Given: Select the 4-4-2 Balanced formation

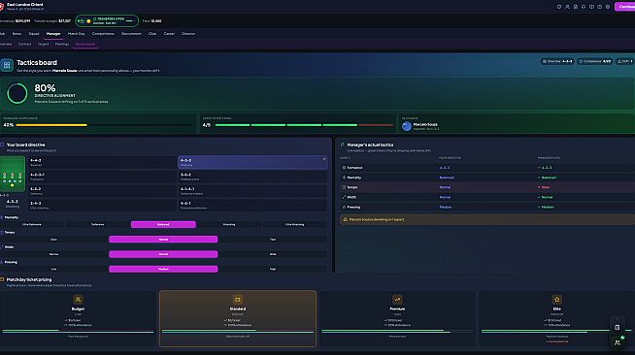Looking at the screenshot, I should 103,163.
